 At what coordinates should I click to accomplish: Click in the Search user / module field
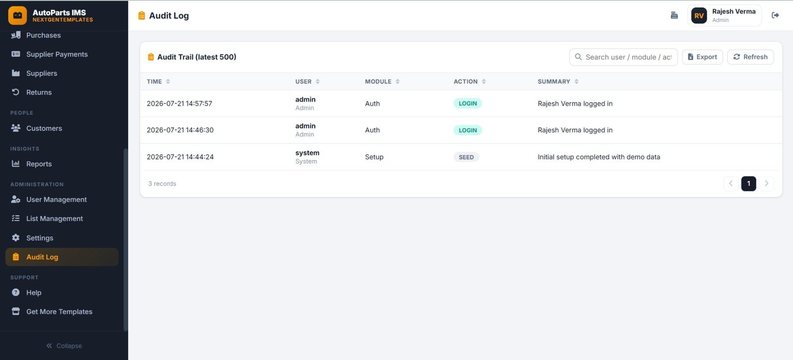pyautogui.click(x=623, y=57)
